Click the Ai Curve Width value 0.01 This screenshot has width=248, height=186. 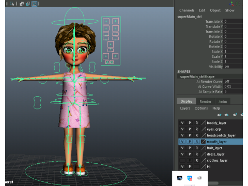pyautogui.click(x=233, y=86)
